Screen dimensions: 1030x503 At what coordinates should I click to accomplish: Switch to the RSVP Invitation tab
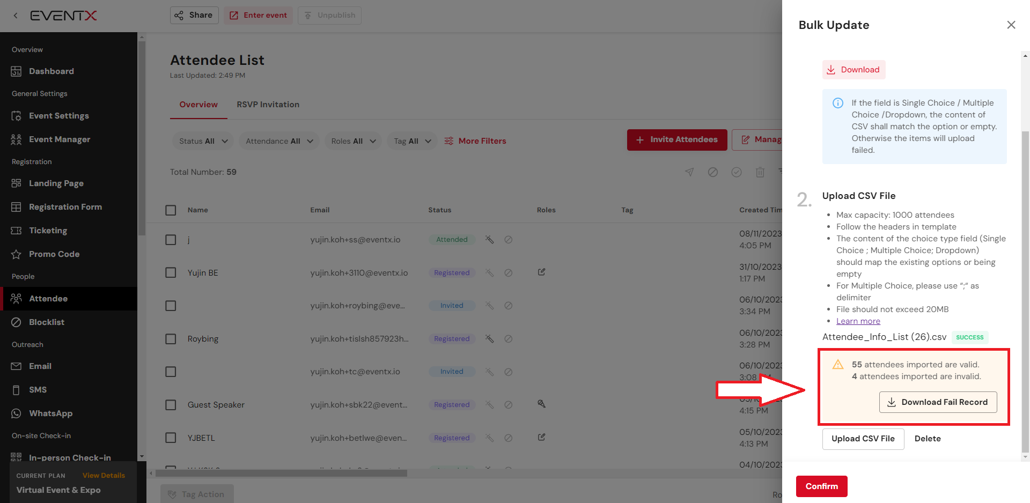point(268,105)
